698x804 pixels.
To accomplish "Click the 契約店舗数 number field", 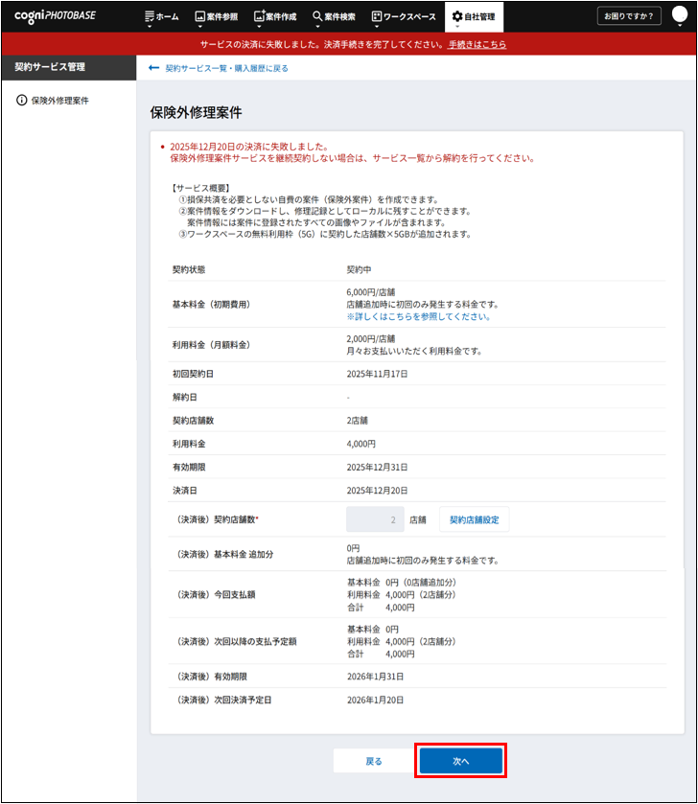I will pos(374,519).
